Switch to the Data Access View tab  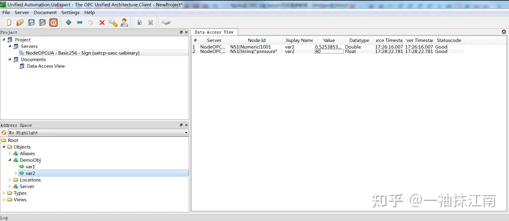214,32
